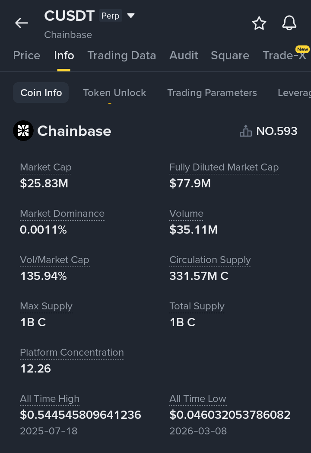Show the Token Unlock section
Viewport: 311px width, 453px height.
tap(114, 93)
